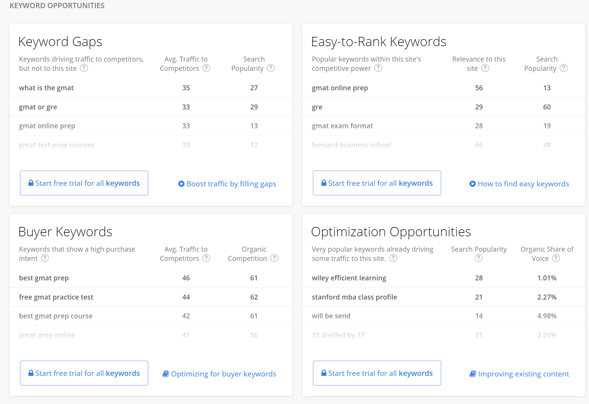Click help icon beside Keyword Gaps description
Image resolution: width=589 pixels, height=404 pixels.
click(x=84, y=68)
